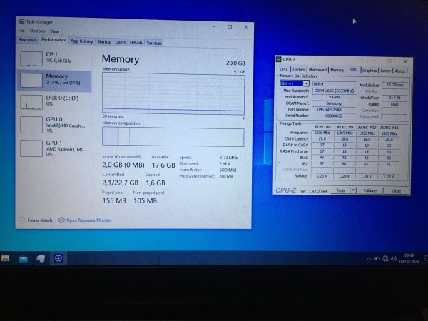Open the Bench tab in CPU-Z

pyautogui.click(x=385, y=71)
